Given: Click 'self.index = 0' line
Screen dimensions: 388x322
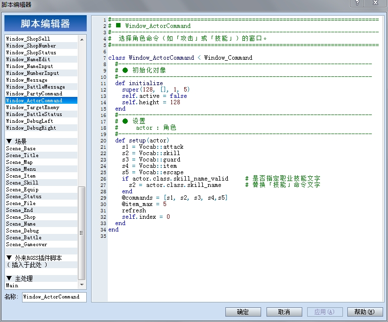Looking at the screenshot, I should click(x=146, y=217).
